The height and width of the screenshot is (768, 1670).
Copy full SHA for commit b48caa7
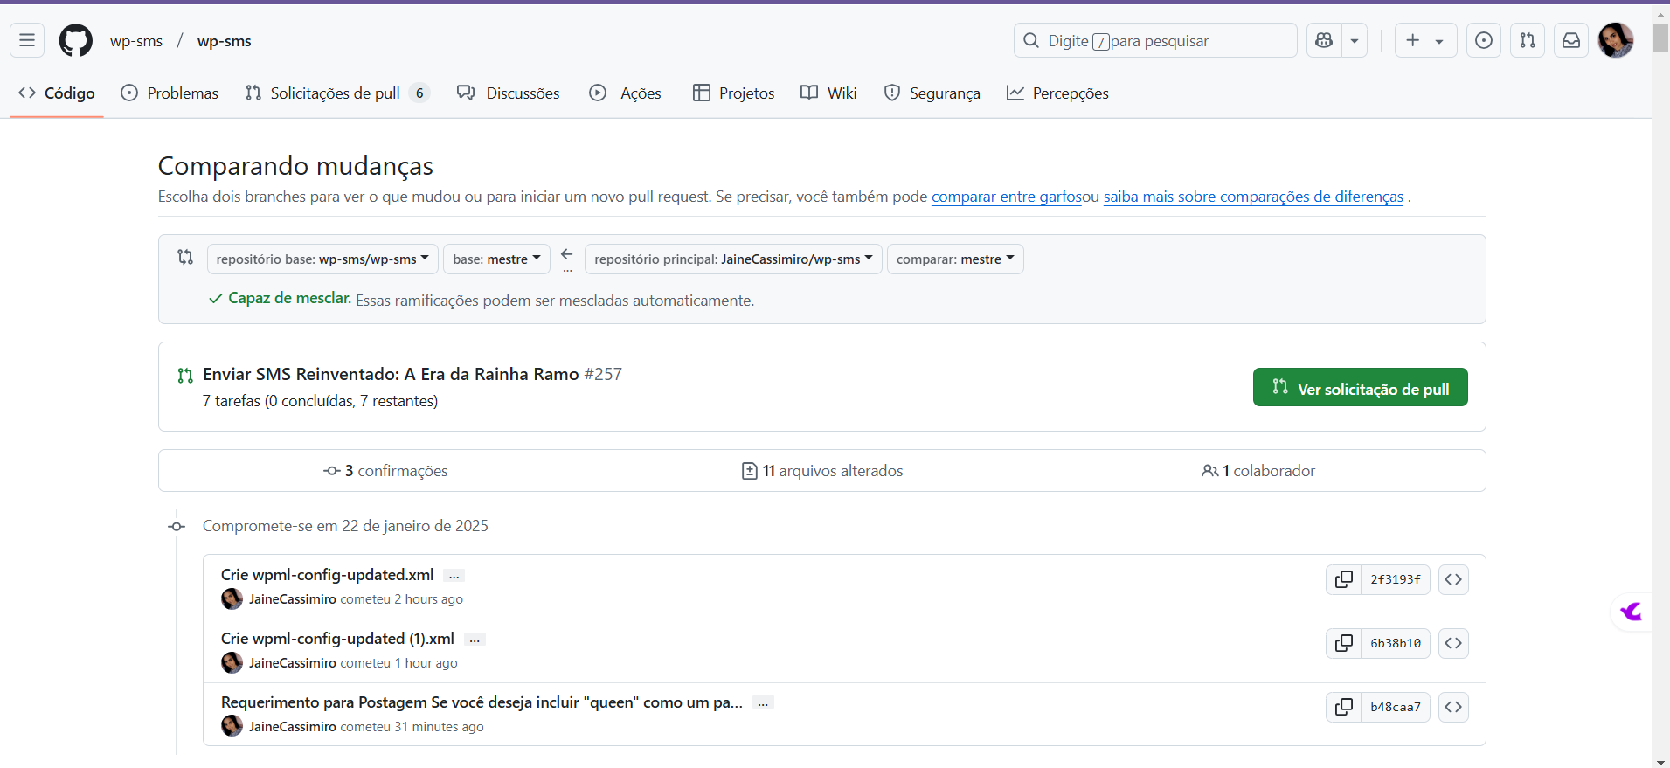(x=1343, y=707)
